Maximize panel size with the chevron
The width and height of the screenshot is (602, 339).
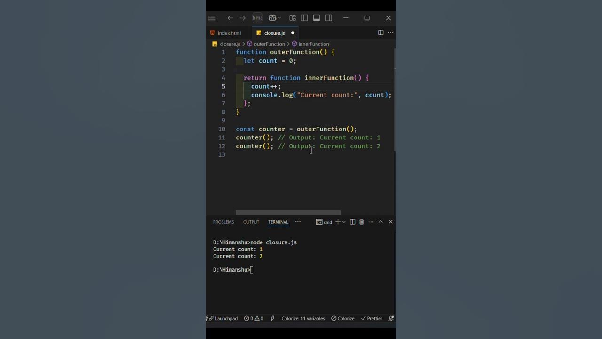pyautogui.click(x=380, y=222)
